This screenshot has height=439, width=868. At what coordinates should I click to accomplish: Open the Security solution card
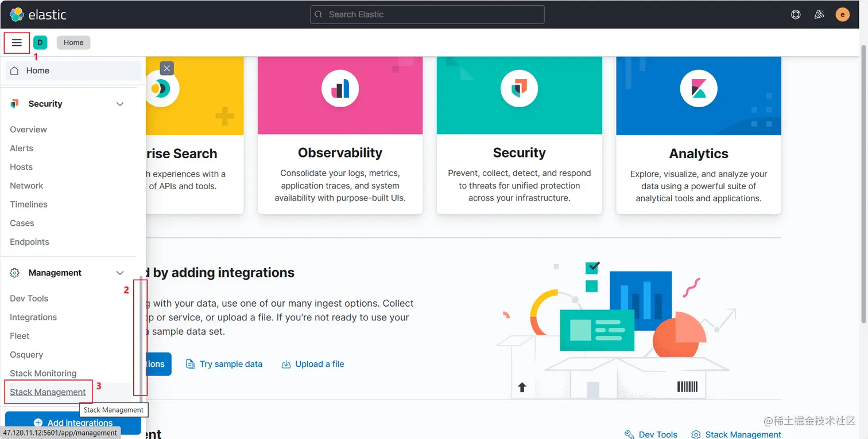click(519, 135)
